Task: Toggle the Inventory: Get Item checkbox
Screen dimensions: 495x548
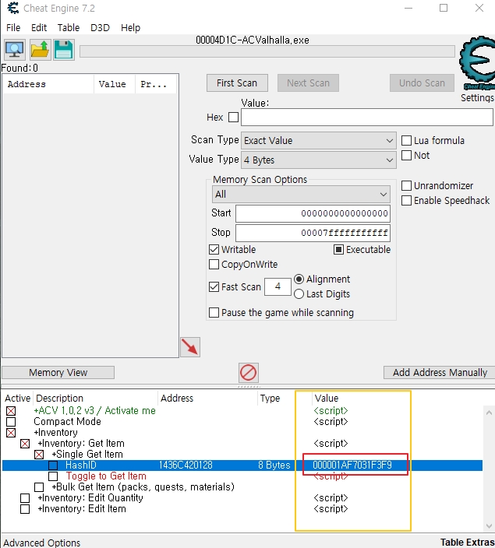Action: [25, 444]
